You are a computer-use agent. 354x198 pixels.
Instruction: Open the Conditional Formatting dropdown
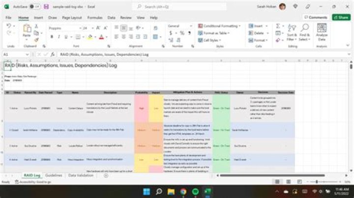tap(219, 25)
